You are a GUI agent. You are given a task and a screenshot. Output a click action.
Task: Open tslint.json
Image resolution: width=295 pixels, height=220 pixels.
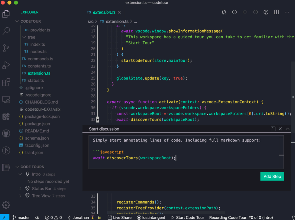coord(34,152)
